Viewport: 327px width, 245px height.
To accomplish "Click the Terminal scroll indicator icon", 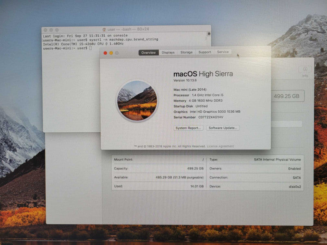I will tap(209, 34).
